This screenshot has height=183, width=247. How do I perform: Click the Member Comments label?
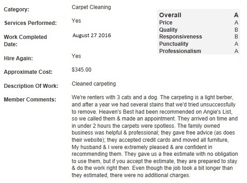click(x=30, y=100)
